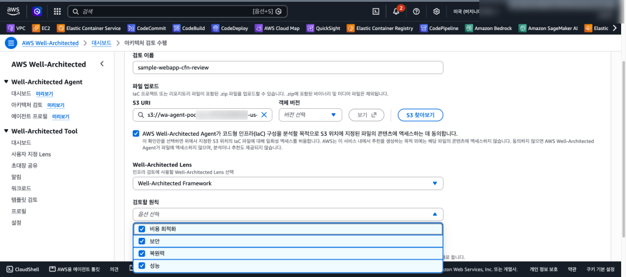626x277 pixels.
Task: Open 쿠키 기본 설정 footer link
Action: [600, 269]
